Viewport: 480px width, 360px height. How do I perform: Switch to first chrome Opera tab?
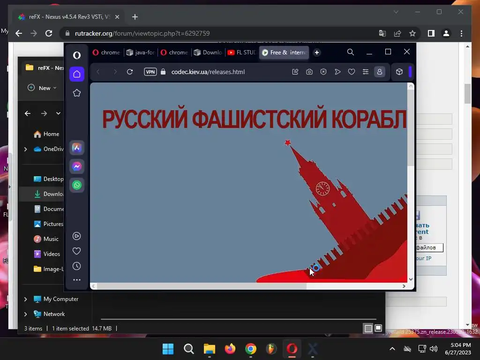[106, 52]
